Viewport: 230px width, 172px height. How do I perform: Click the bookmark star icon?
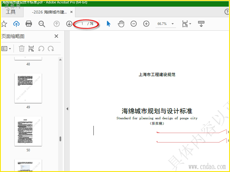click(x=4, y=24)
